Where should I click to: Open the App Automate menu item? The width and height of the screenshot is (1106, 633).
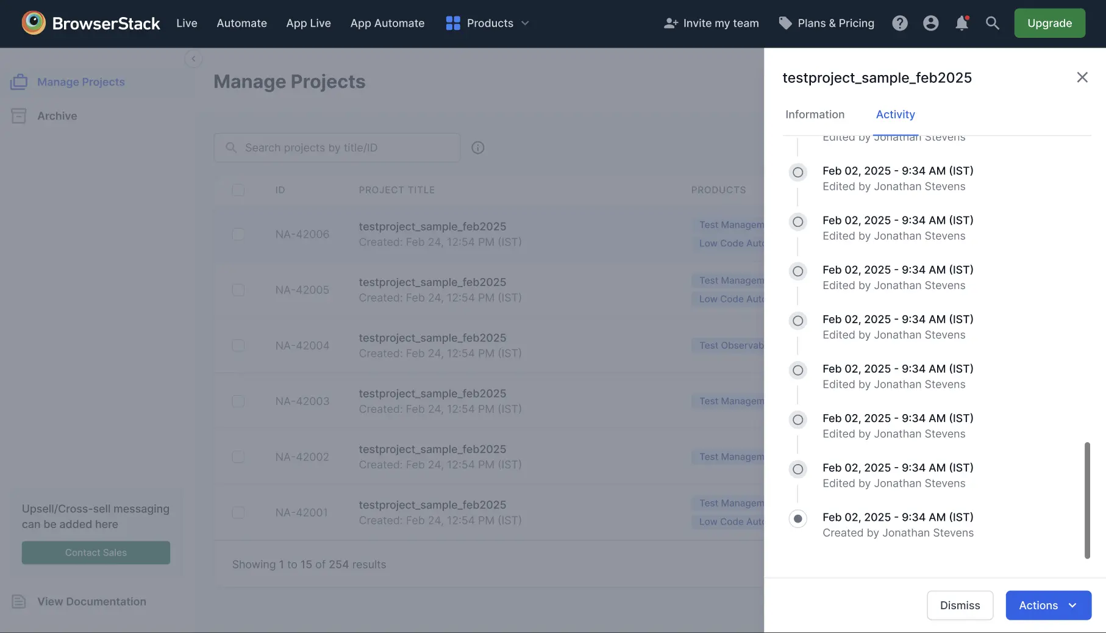point(387,23)
